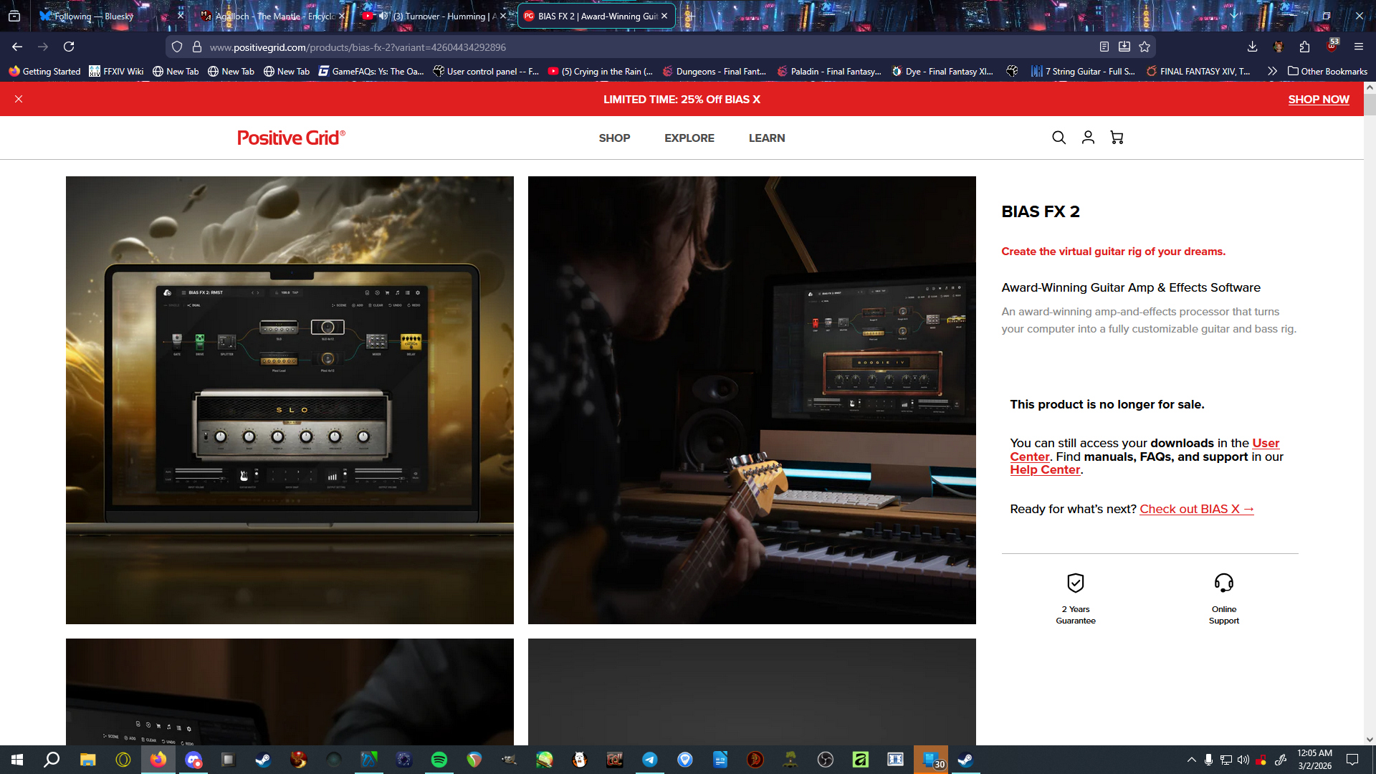The height and width of the screenshot is (774, 1376).
Task: Open the SHOP navigation menu
Action: pos(614,138)
